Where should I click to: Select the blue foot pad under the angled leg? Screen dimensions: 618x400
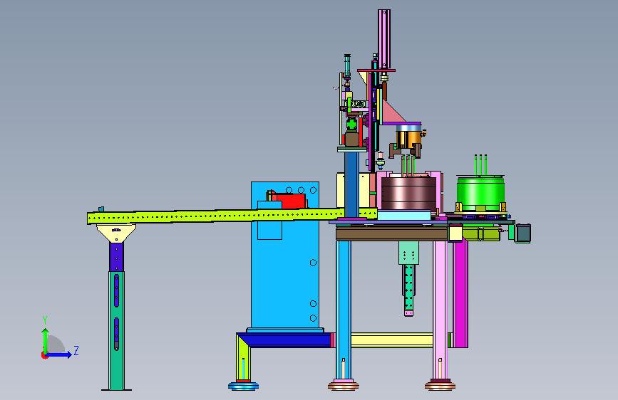(243, 386)
